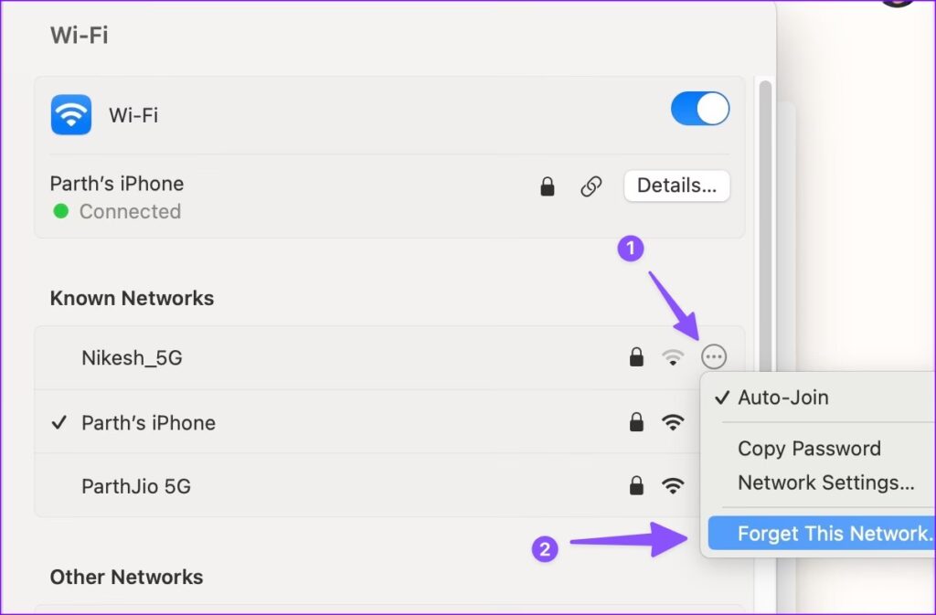Click the Wi-Fi signal icon for Parth's iPhone
Image resolution: width=936 pixels, height=615 pixels.
[x=673, y=422]
